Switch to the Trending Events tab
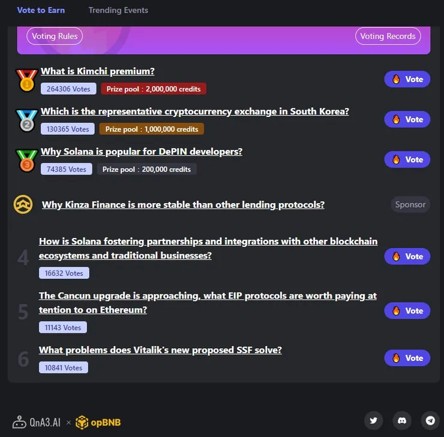Viewport: 444px width, 437px height. click(118, 10)
